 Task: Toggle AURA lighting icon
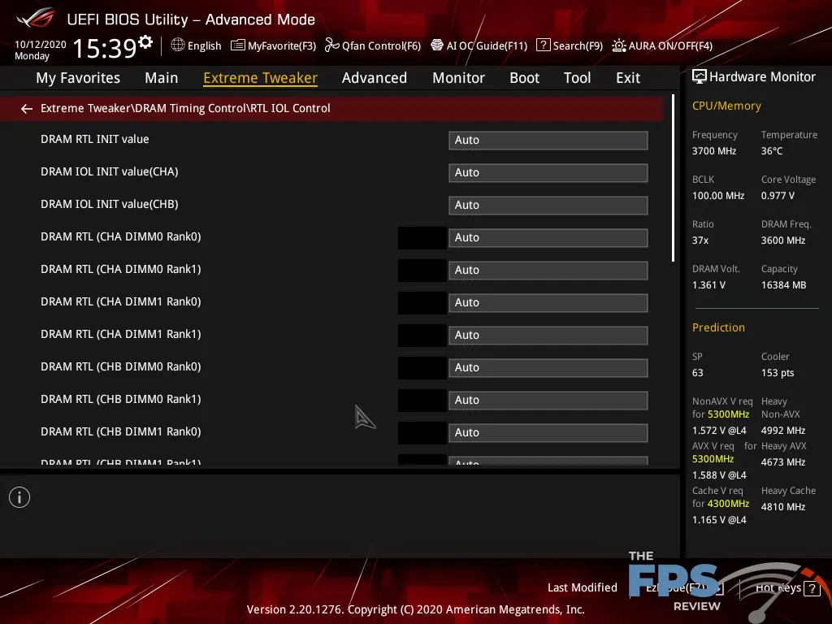[618, 45]
